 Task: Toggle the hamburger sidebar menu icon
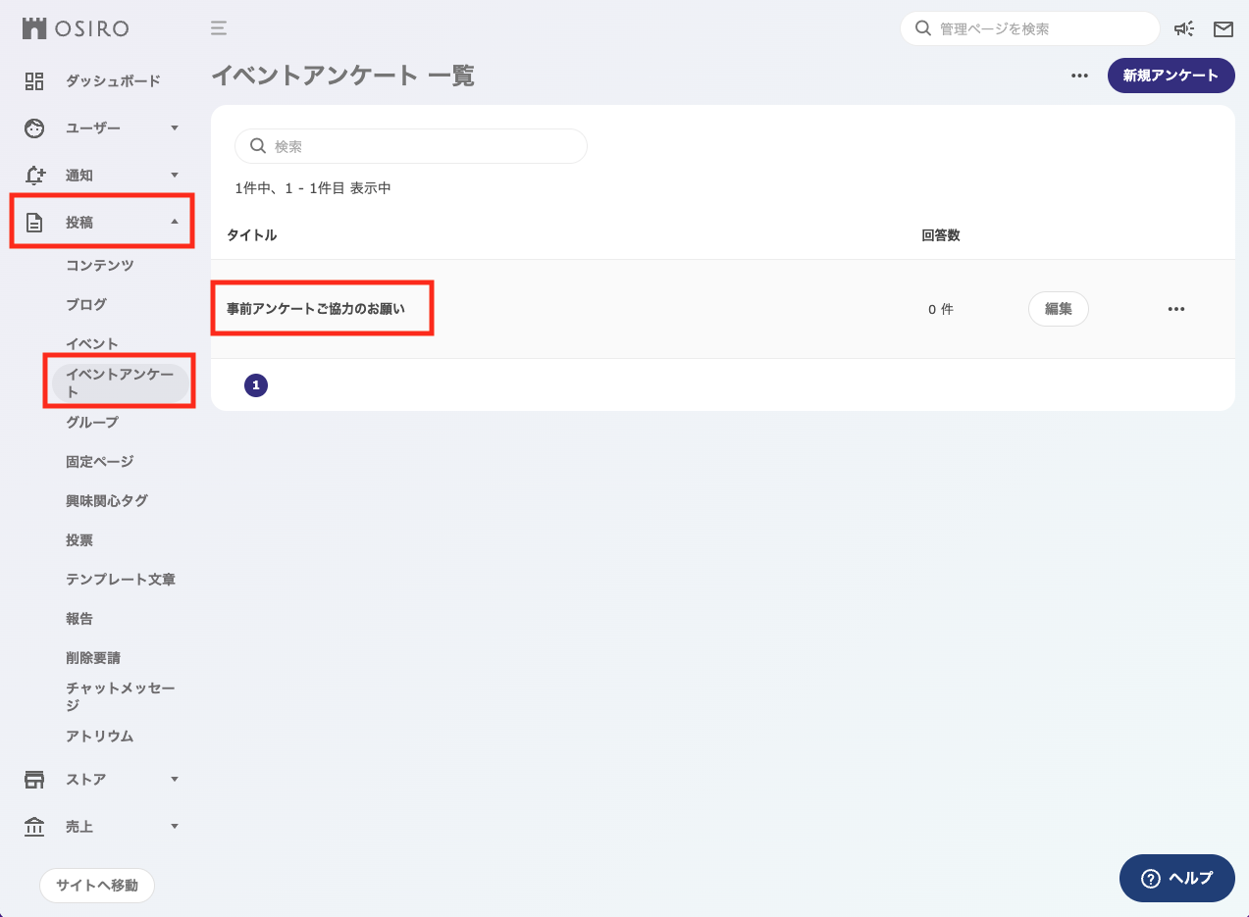(219, 28)
